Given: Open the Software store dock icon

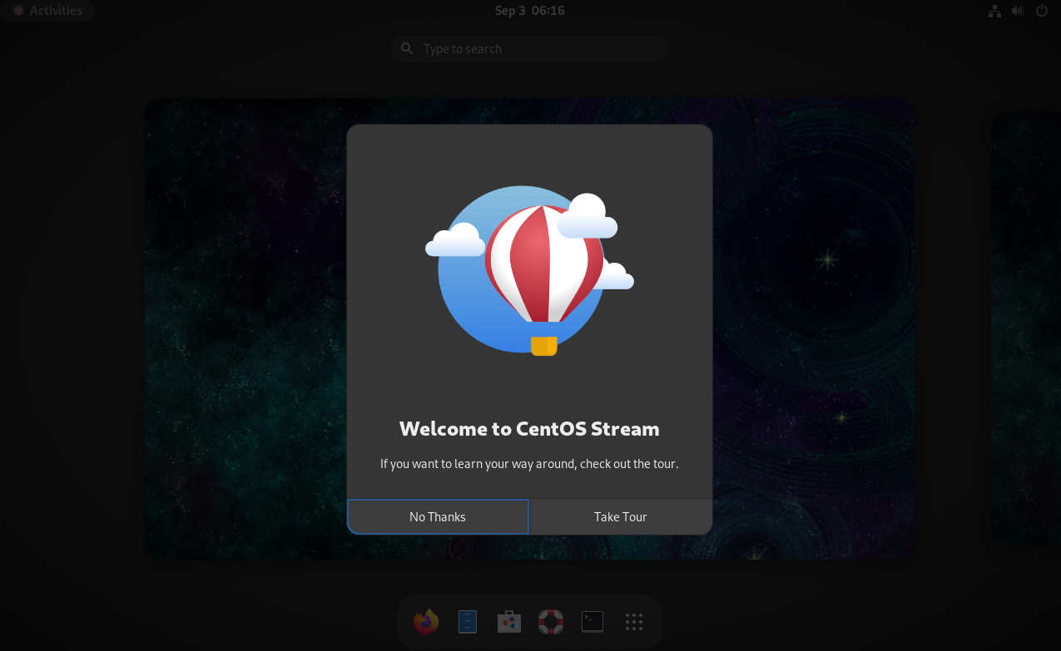Looking at the screenshot, I should [509, 622].
